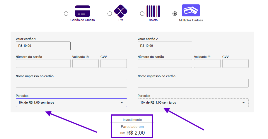Click the Cartão de Crédito label

83,20
